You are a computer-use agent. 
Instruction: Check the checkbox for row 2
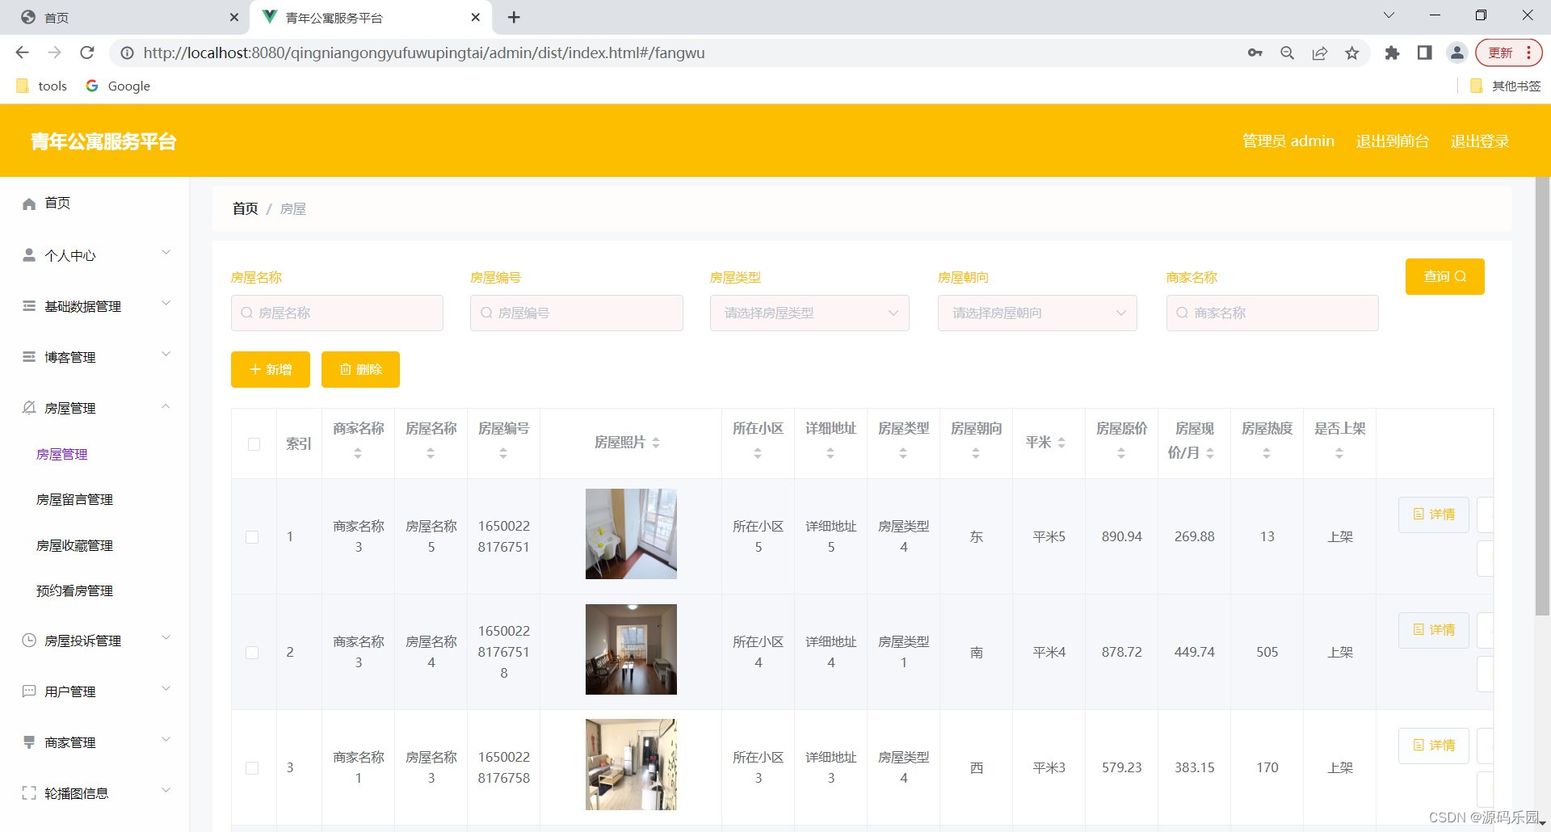click(x=251, y=652)
